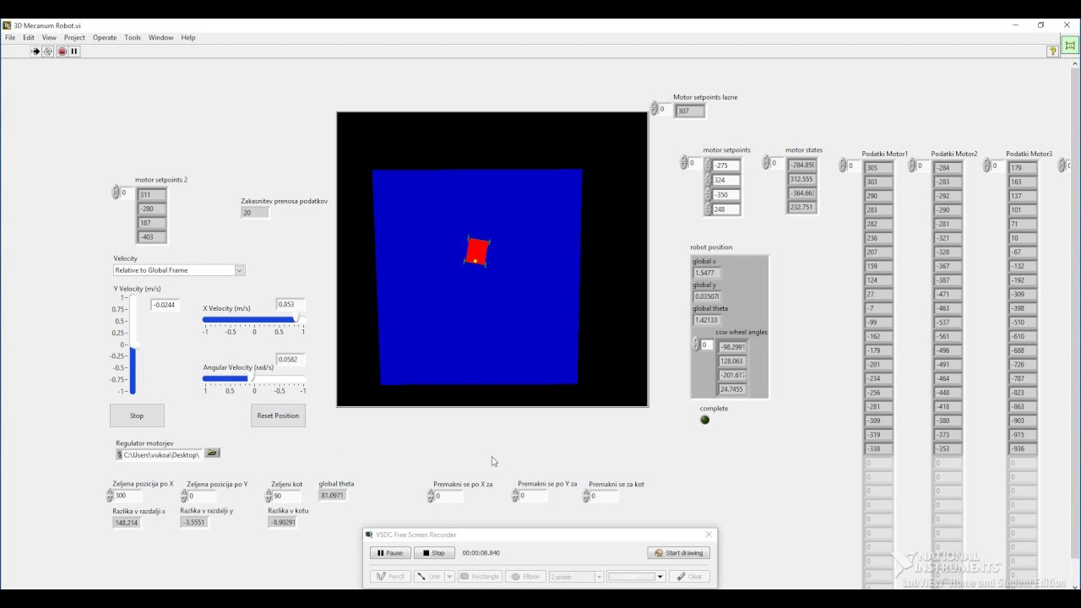
Task: Click the Clear button in VSDC recorder
Action: tap(689, 577)
